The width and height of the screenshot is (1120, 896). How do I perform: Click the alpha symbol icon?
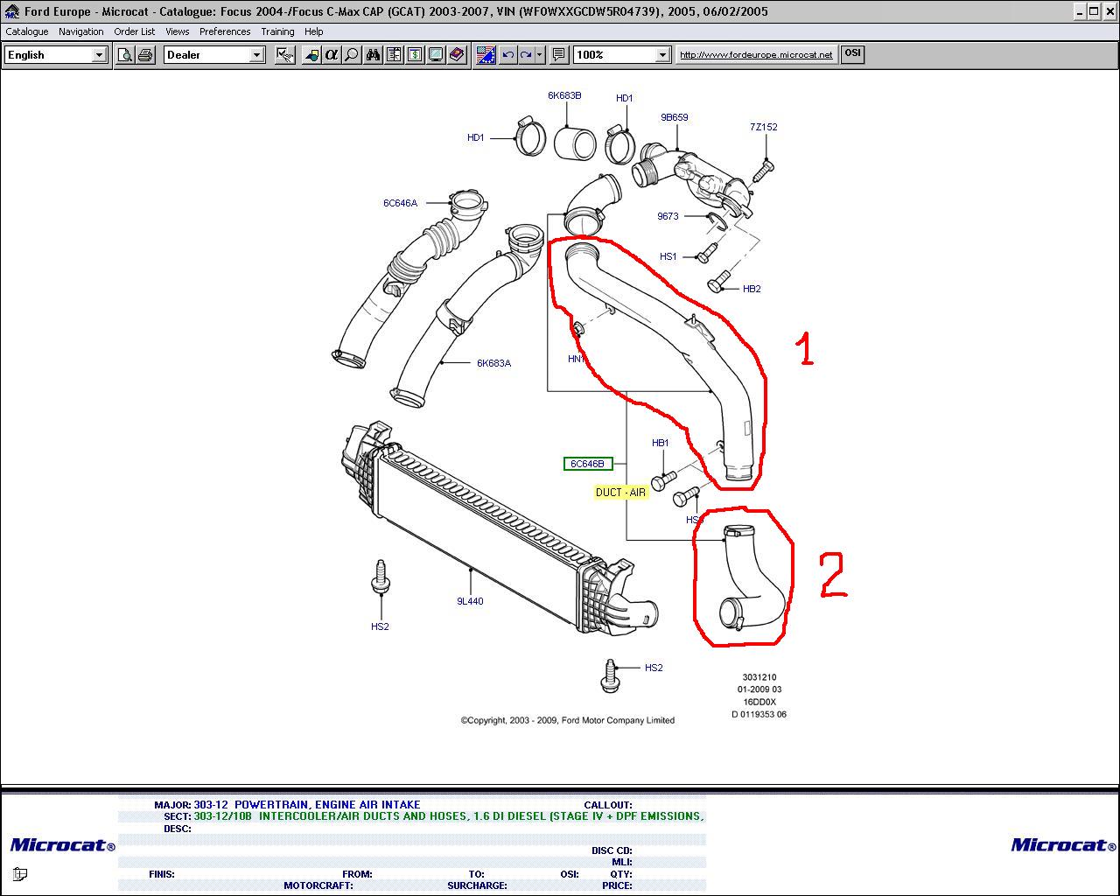[x=332, y=55]
